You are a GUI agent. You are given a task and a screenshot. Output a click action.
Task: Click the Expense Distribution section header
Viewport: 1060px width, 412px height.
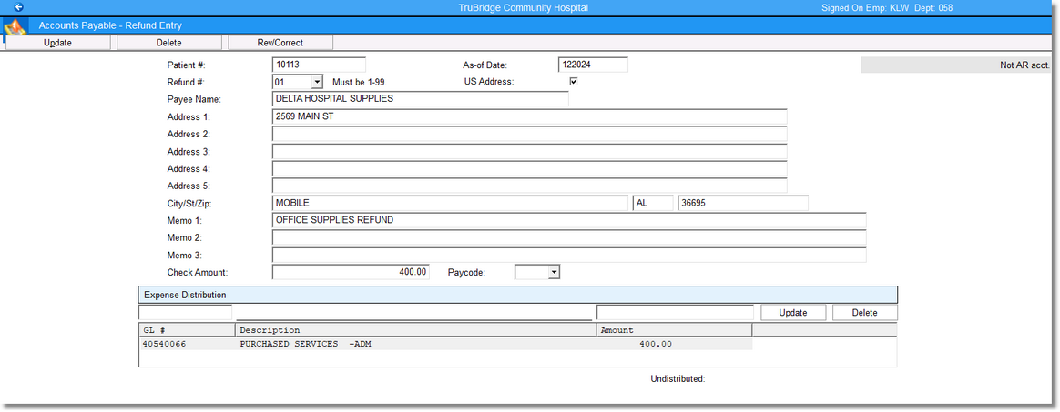tap(517, 296)
